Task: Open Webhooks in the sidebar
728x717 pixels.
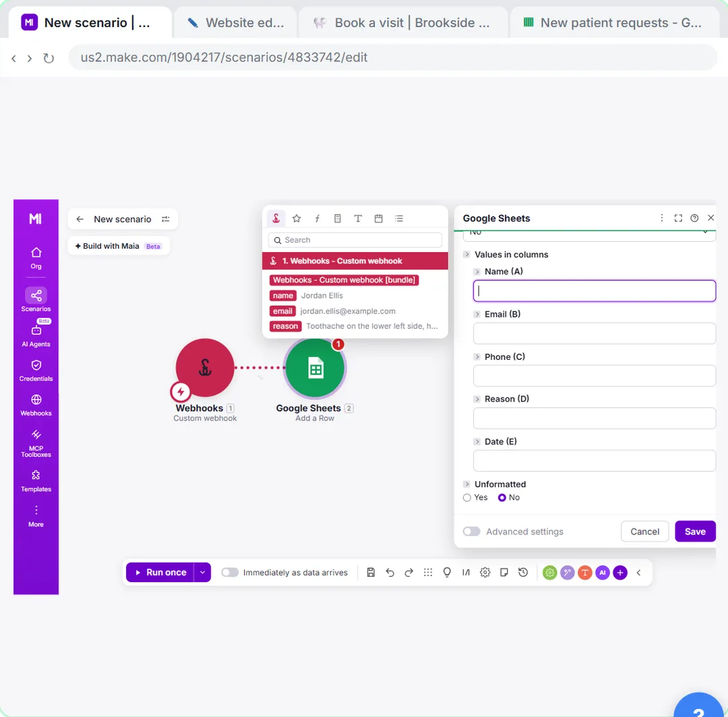Action: pos(36,405)
